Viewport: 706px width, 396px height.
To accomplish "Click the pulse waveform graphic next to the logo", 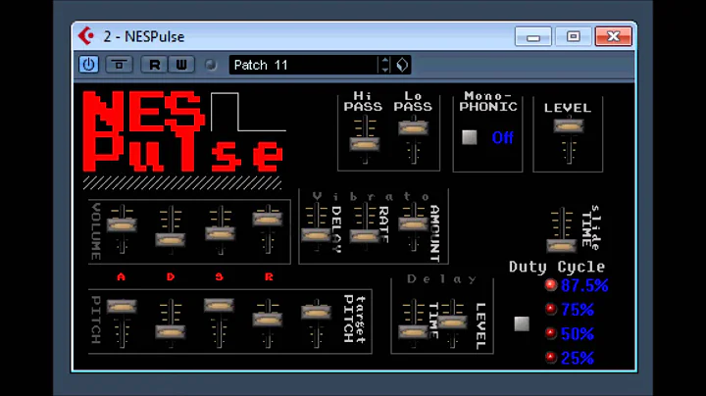I will 248,112.
